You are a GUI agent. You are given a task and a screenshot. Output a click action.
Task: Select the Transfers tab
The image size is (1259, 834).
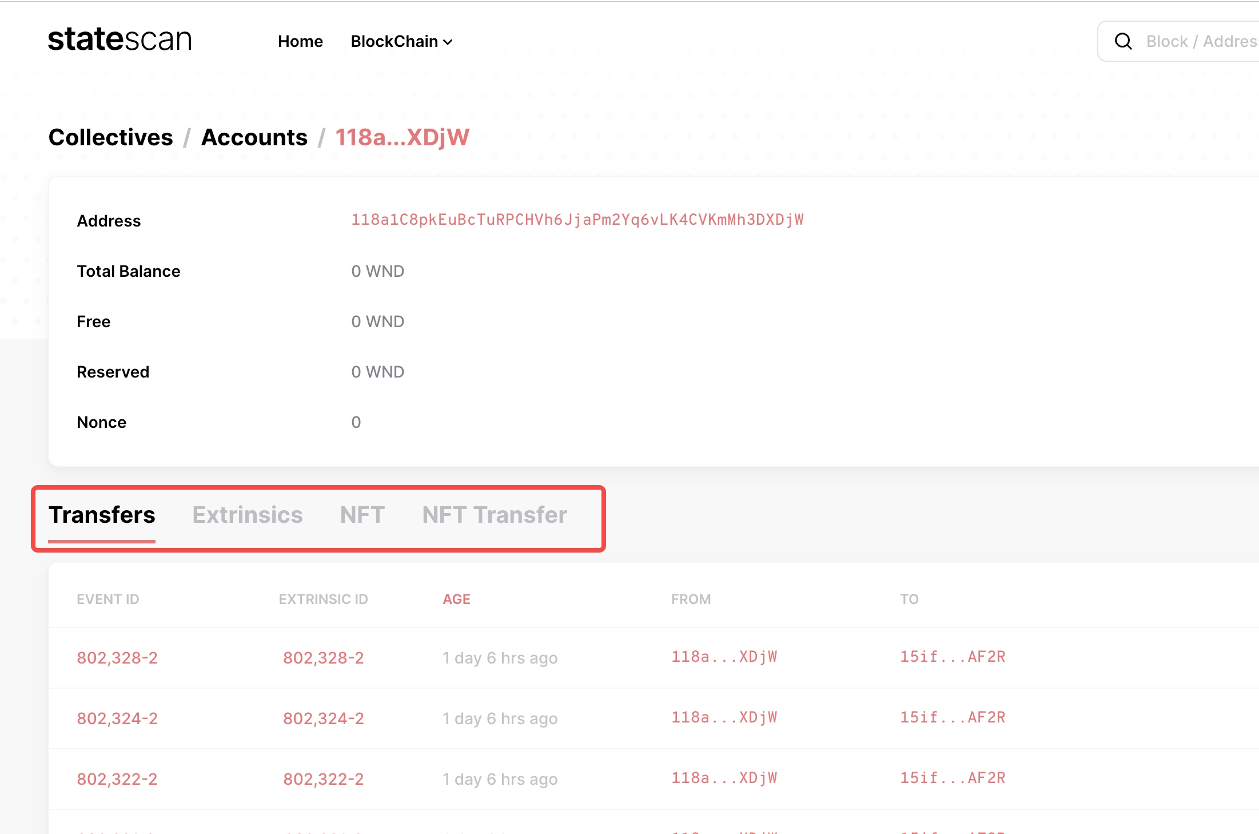tap(102, 515)
